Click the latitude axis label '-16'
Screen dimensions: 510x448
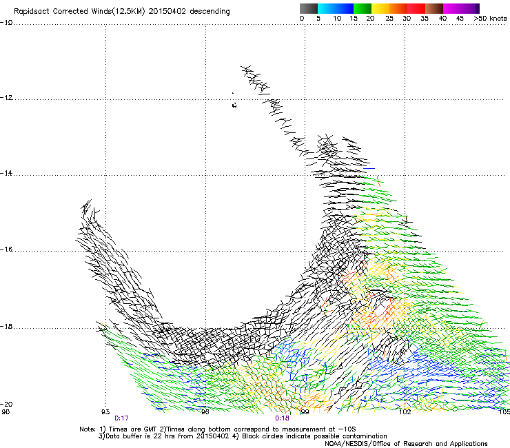pyautogui.click(x=6, y=250)
